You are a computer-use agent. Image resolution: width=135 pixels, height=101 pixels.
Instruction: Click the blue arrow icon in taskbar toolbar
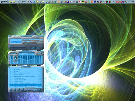pos(31,2)
